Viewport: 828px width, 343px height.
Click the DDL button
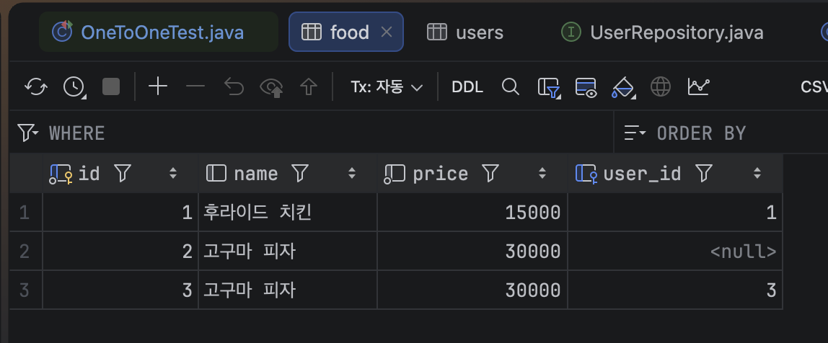(x=467, y=87)
